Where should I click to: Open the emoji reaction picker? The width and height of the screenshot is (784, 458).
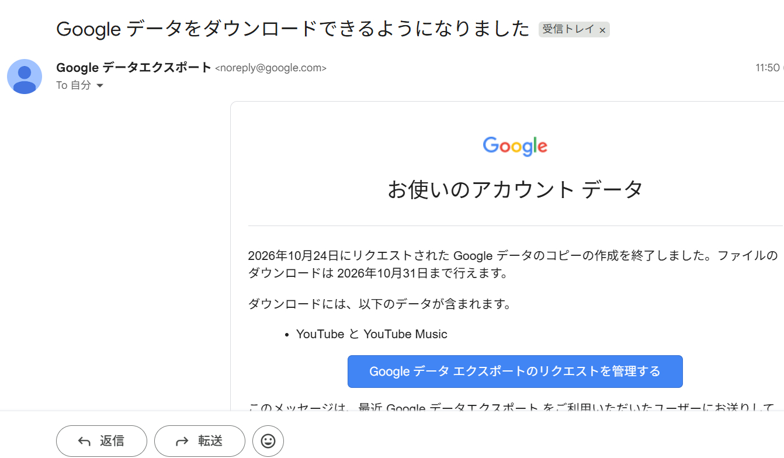268,441
